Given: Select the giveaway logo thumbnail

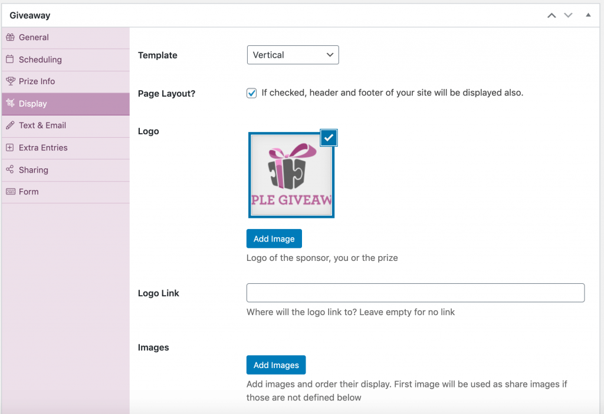Looking at the screenshot, I should click(x=291, y=175).
